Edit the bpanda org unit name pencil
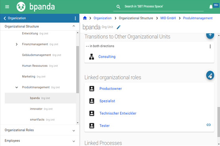Screen dimensions: 220x146 [119, 27]
